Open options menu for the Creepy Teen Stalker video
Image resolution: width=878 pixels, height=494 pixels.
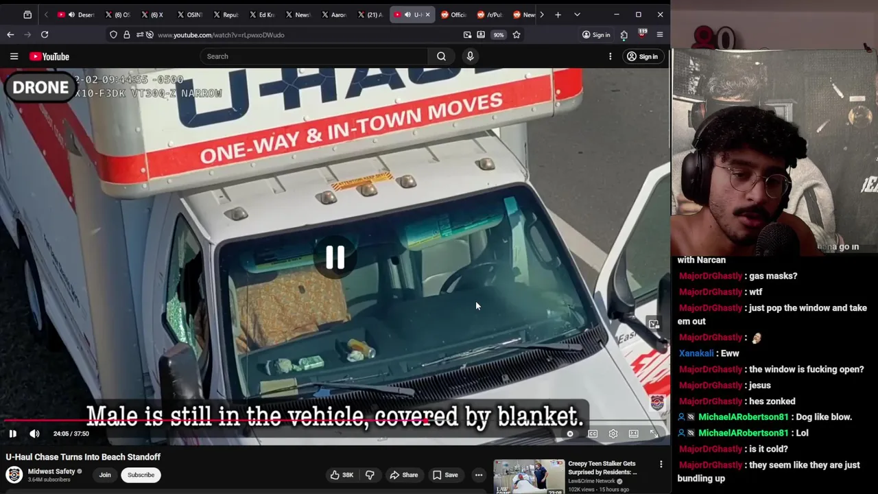[x=661, y=464]
